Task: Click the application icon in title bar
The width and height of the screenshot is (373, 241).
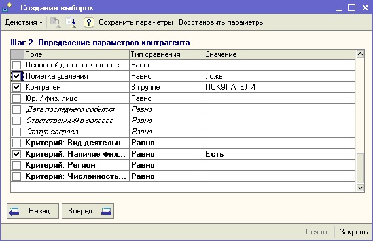Action: click(x=7, y=7)
